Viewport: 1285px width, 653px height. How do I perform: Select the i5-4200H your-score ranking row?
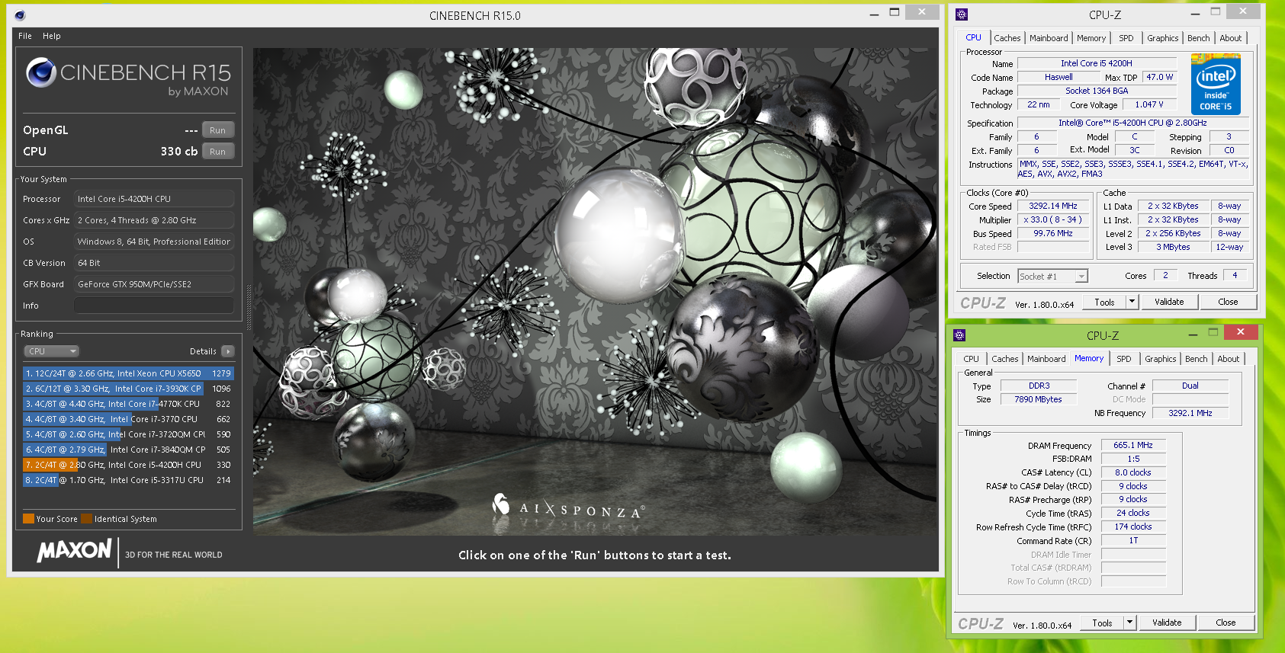pos(128,465)
